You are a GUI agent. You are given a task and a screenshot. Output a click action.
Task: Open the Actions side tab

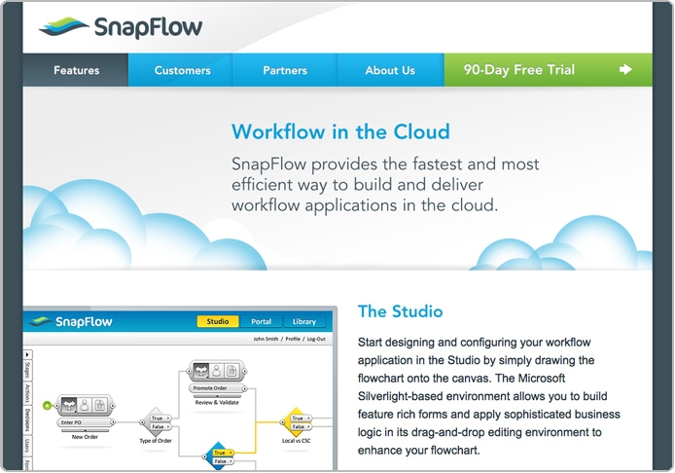(x=27, y=394)
